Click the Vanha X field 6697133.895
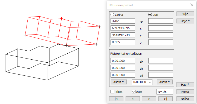The image size is (197, 104). point(123,28)
